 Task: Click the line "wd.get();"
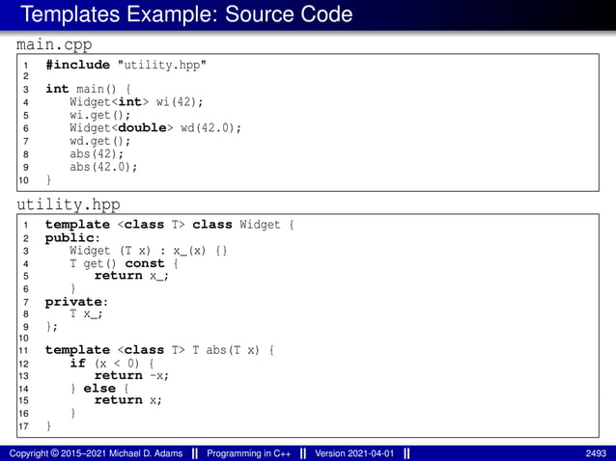coord(99,141)
